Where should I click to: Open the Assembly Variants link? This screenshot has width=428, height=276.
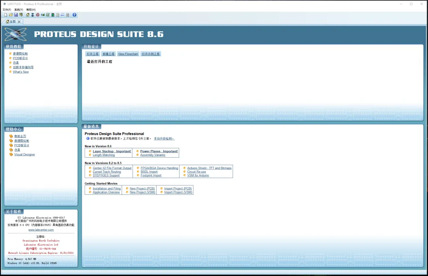(153, 155)
